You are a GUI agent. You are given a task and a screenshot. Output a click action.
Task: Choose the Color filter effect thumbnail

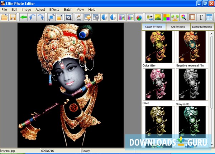(x=158, y=47)
